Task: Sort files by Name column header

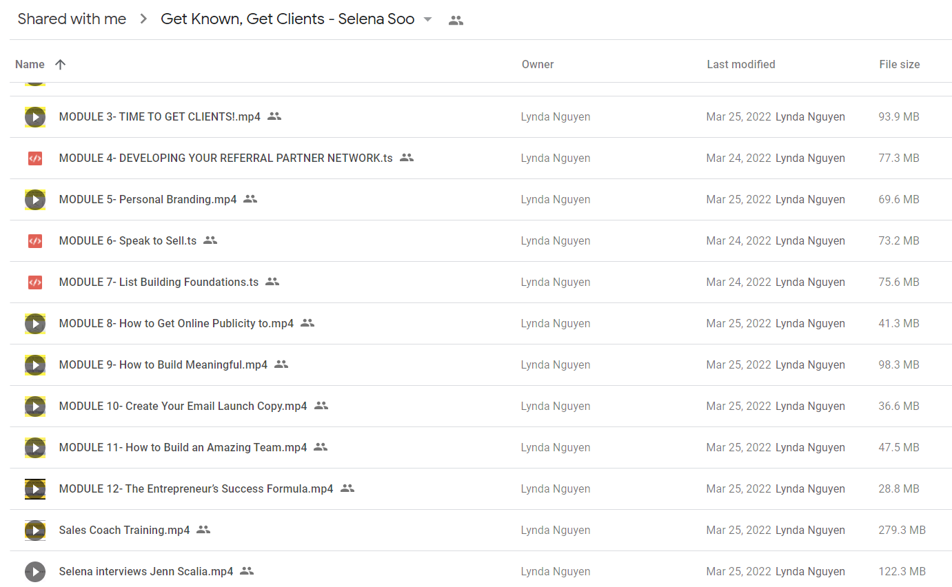Action: pos(30,64)
